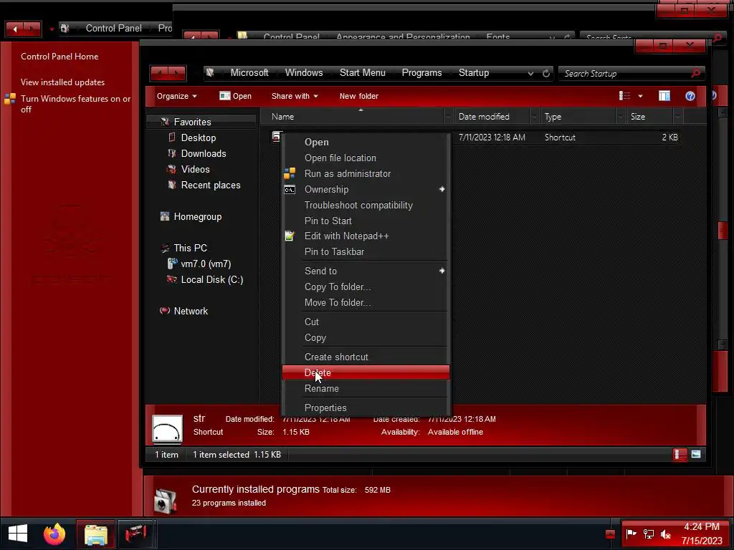Click the change view icon

[x=624, y=96]
